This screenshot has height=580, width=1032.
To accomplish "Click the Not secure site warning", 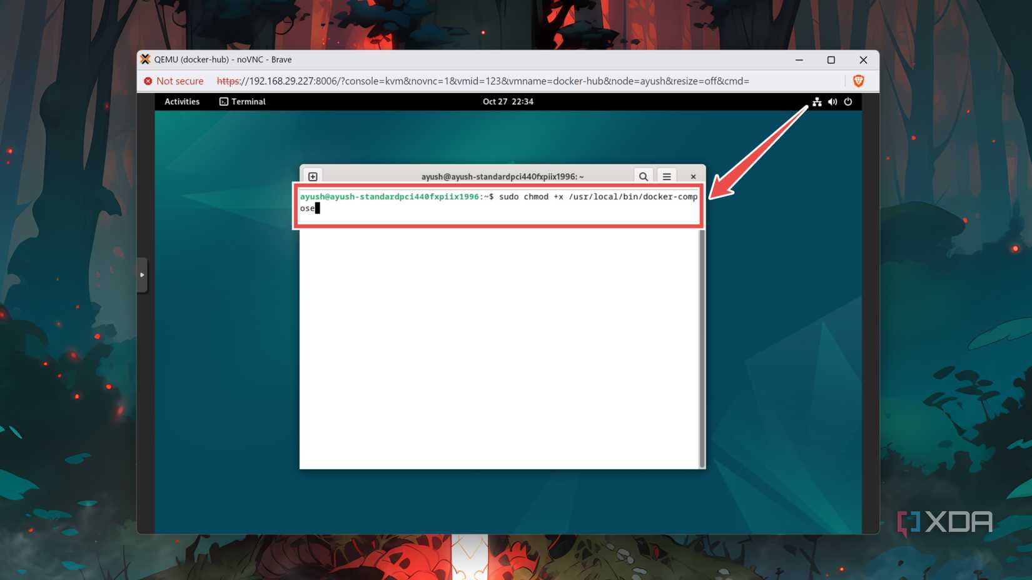I will [x=174, y=81].
